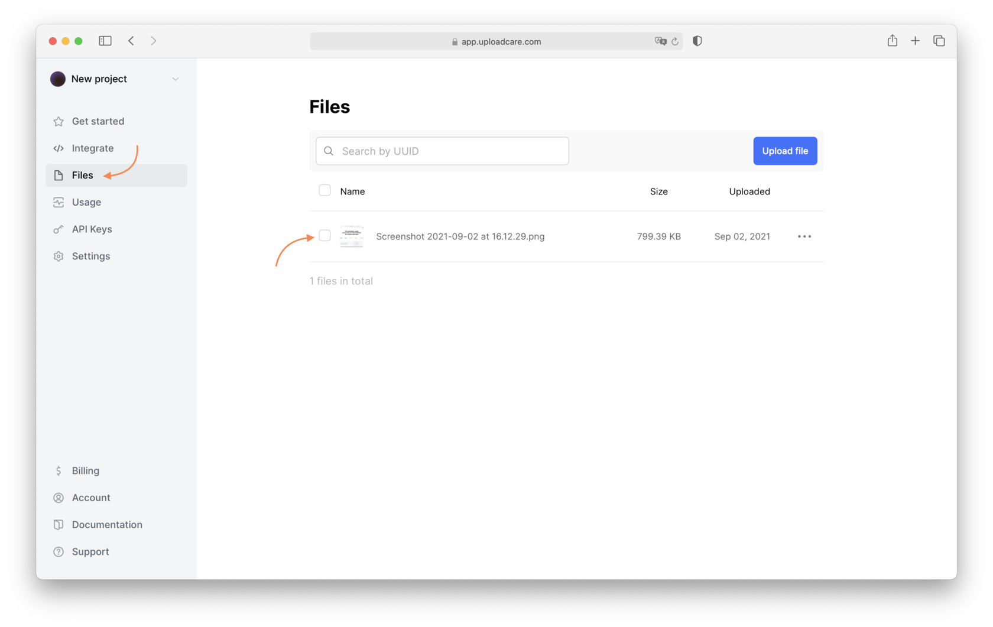Select all files with the header checkbox

pos(324,190)
